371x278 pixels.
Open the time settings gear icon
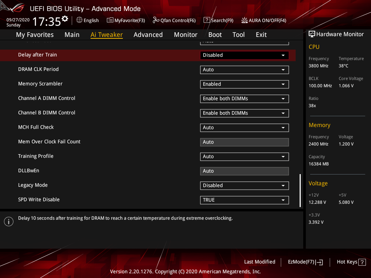tap(65, 18)
